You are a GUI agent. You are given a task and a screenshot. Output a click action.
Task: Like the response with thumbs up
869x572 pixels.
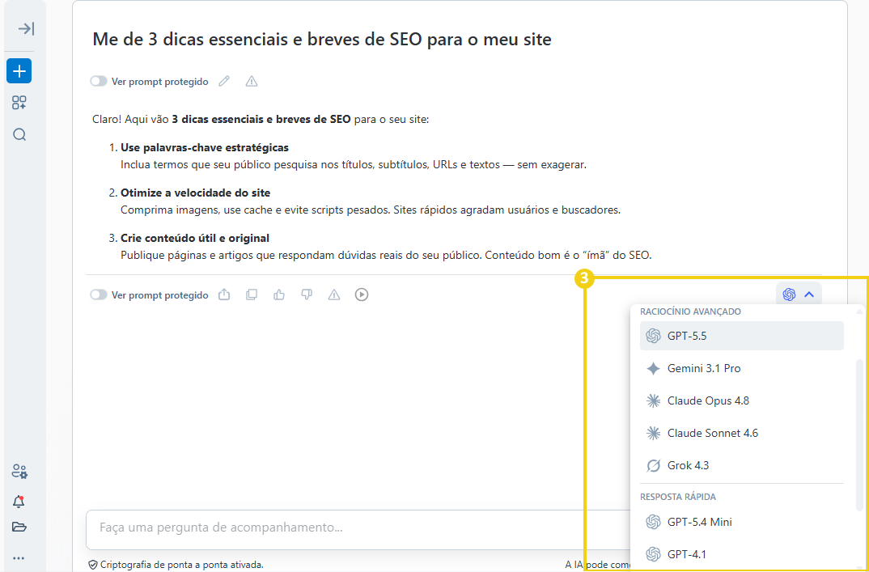tap(279, 294)
